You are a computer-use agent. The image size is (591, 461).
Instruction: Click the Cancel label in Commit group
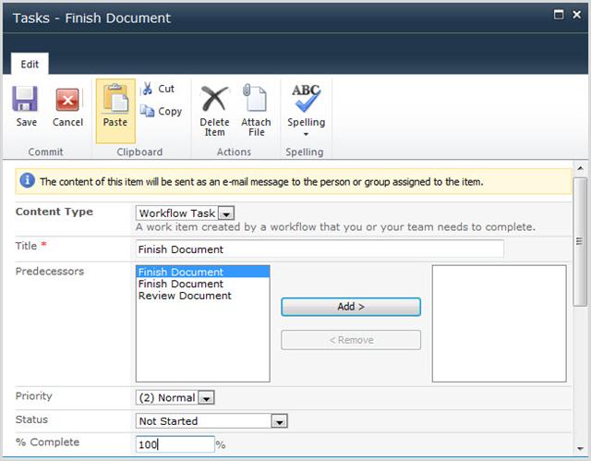tap(67, 122)
